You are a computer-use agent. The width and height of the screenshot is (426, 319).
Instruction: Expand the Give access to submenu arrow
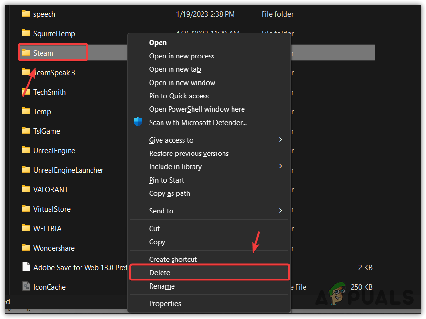click(x=281, y=140)
